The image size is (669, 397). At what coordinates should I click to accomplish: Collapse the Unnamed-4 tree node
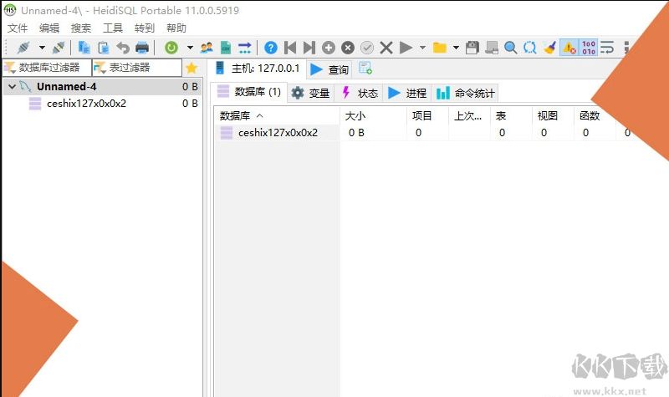[x=12, y=87]
